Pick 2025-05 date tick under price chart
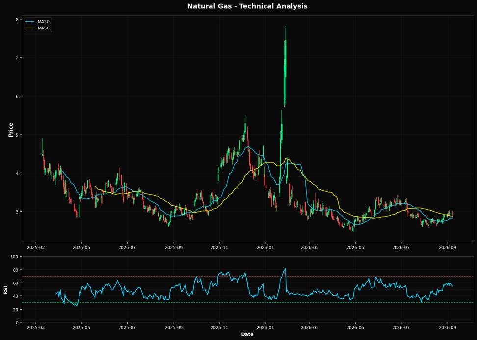Image resolution: width=477 pixels, height=340 pixels. pyautogui.click(x=81, y=247)
